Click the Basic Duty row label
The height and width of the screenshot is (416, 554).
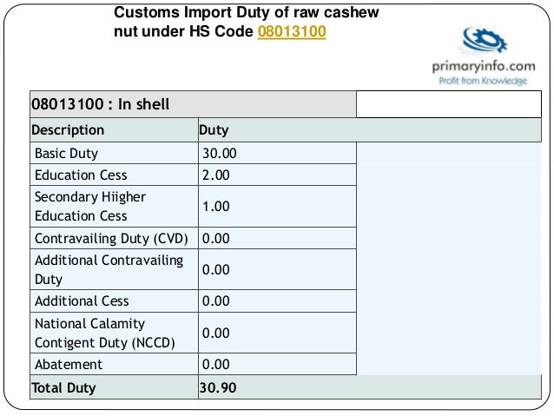pyautogui.click(x=66, y=154)
